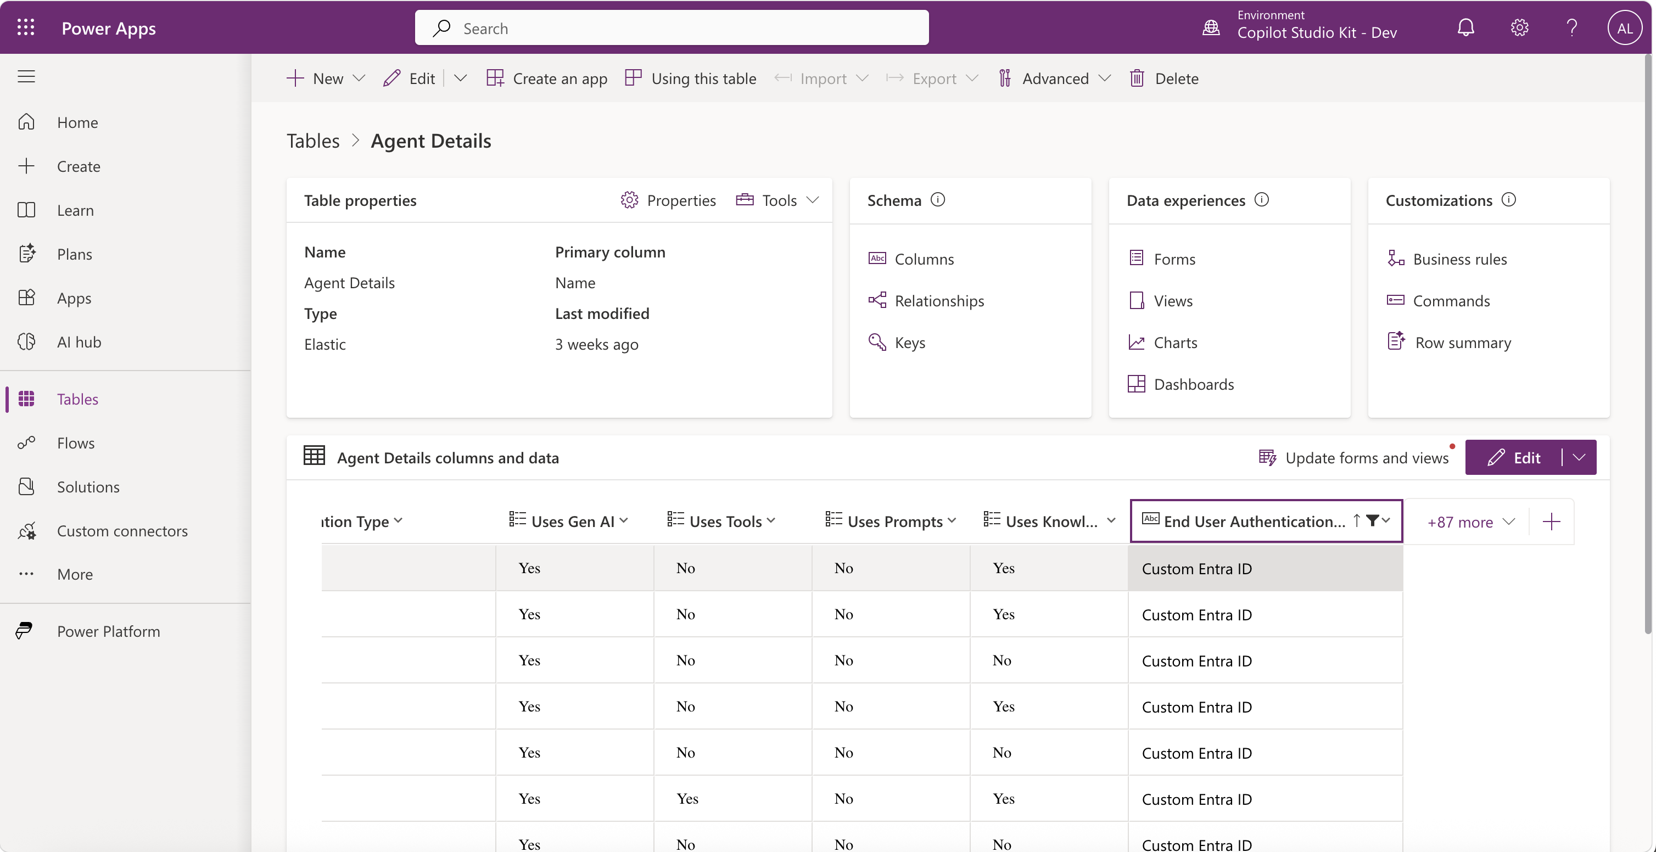The width and height of the screenshot is (1656, 852).
Task: Open Custom connectors in the sidebar
Action: tap(122, 531)
